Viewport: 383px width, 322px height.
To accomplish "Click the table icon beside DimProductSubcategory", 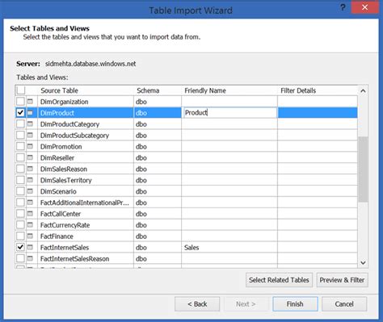I will pyautogui.click(x=30, y=135).
